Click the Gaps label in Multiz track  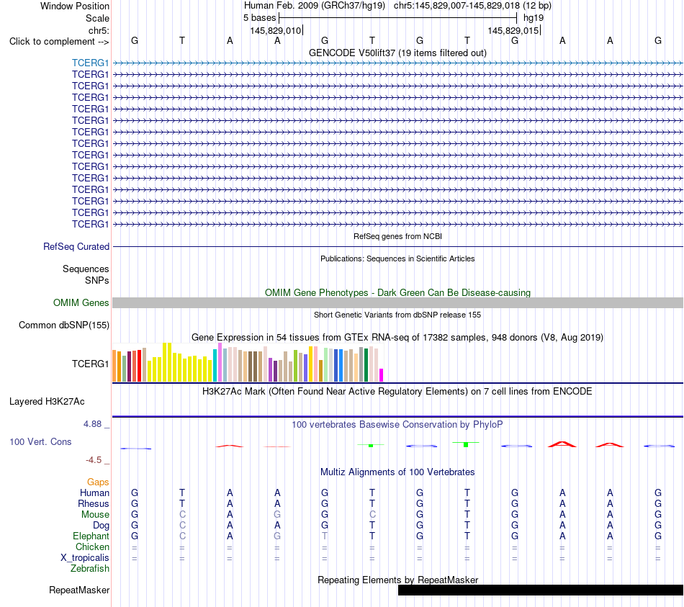click(x=98, y=482)
